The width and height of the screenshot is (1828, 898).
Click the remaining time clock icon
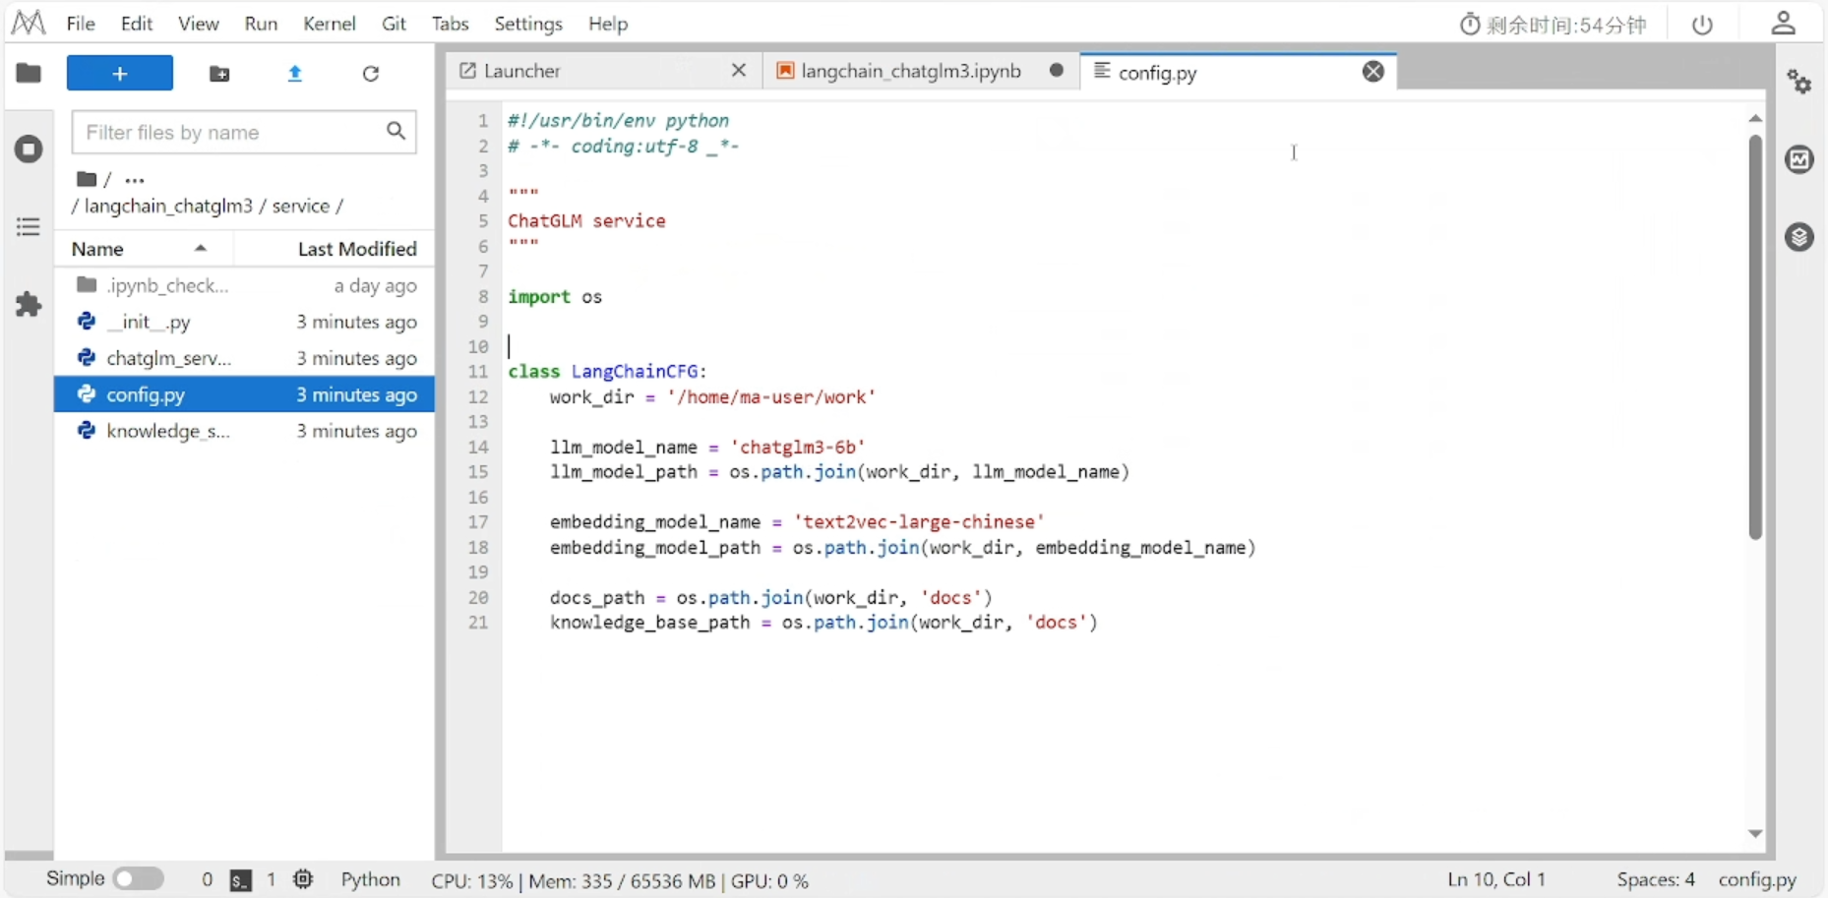pyautogui.click(x=1470, y=25)
